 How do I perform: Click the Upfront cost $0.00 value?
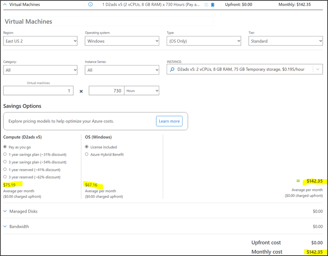317,243
